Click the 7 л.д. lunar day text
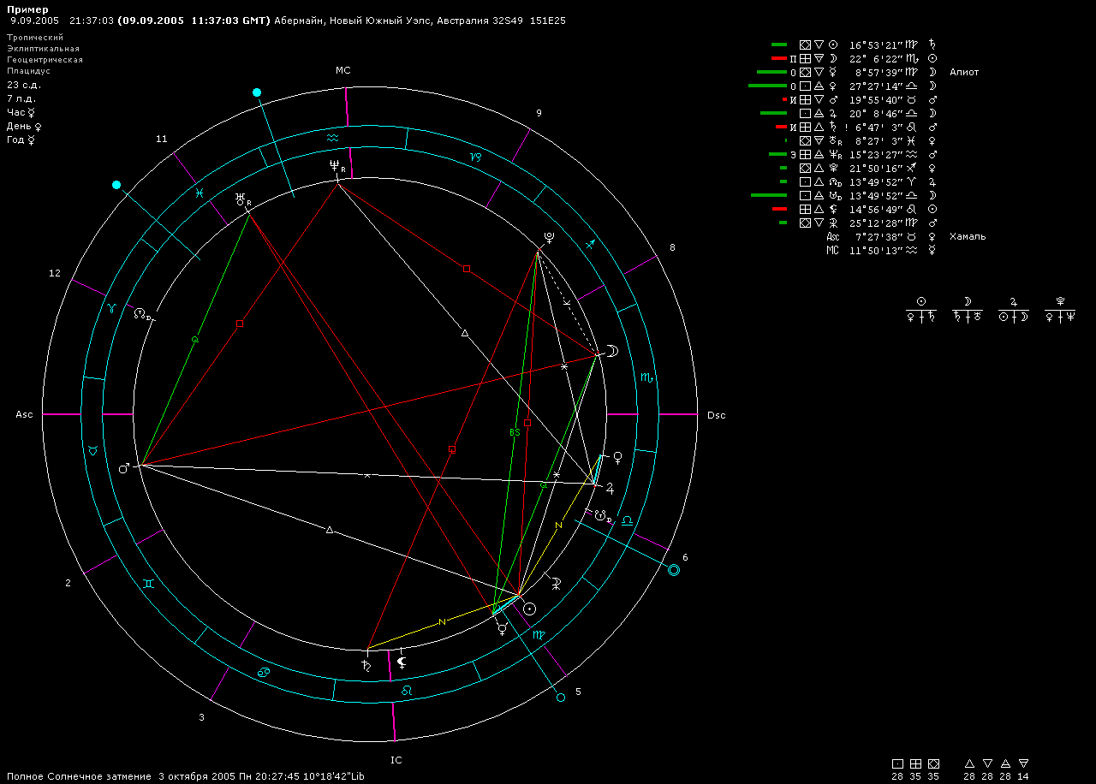Viewport: 1096px width, 784px height. click(x=21, y=98)
